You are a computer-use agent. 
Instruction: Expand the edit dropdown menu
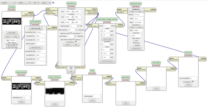point(36,3)
